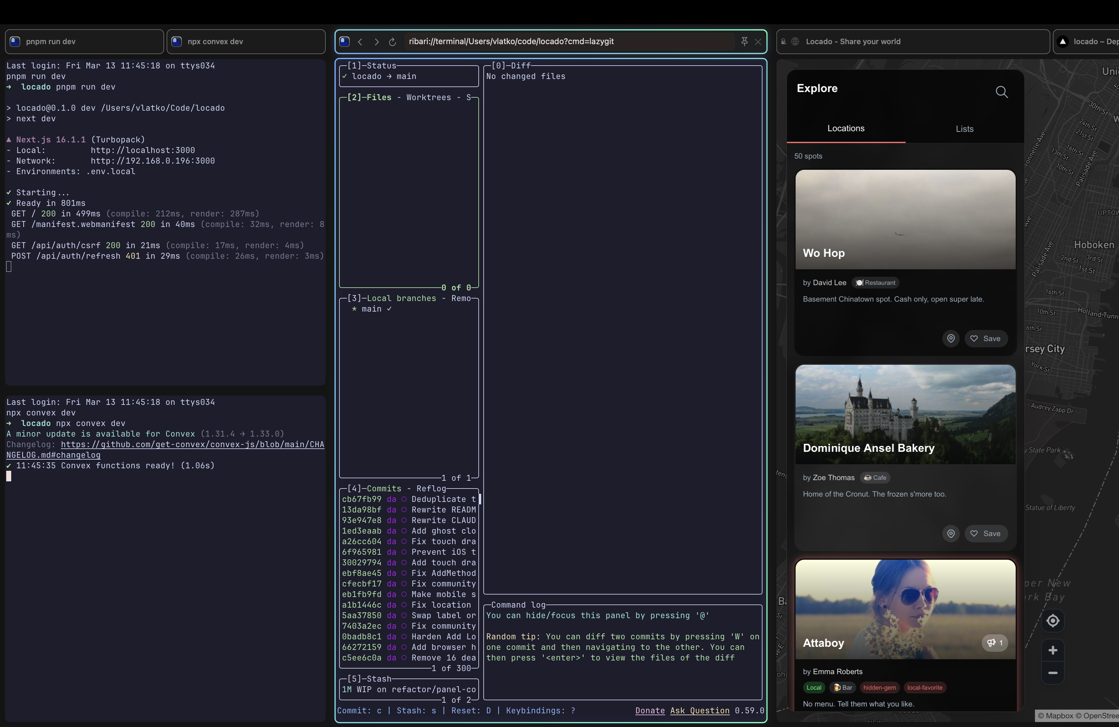
Task: Select commit 93e947e8 Rewrite CLAUD
Action: pos(409,521)
